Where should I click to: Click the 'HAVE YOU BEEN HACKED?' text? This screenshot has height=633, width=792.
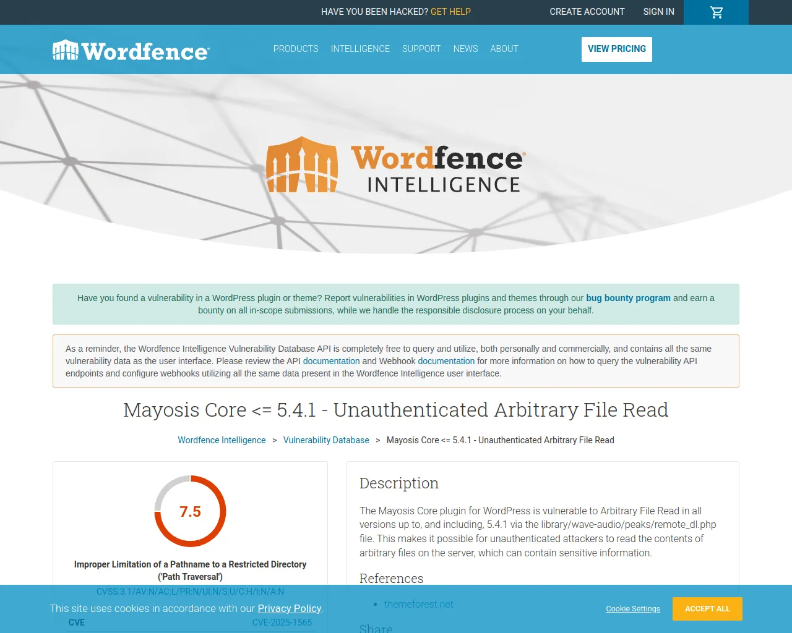coord(374,12)
